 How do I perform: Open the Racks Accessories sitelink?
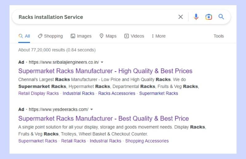pyautogui.click(x=117, y=93)
